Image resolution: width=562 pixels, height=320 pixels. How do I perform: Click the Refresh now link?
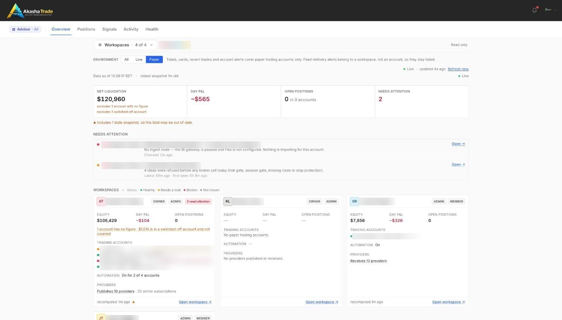click(x=458, y=69)
